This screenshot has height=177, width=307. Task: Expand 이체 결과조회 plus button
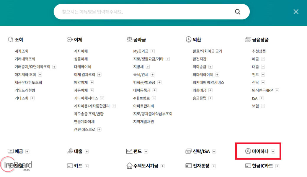click(99, 75)
